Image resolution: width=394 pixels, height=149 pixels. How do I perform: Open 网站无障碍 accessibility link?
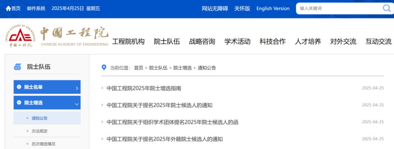click(x=215, y=9)
